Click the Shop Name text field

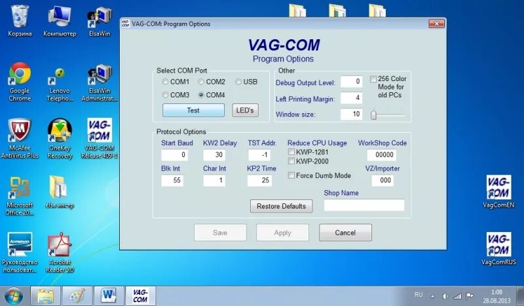click(x=364, y=205)
